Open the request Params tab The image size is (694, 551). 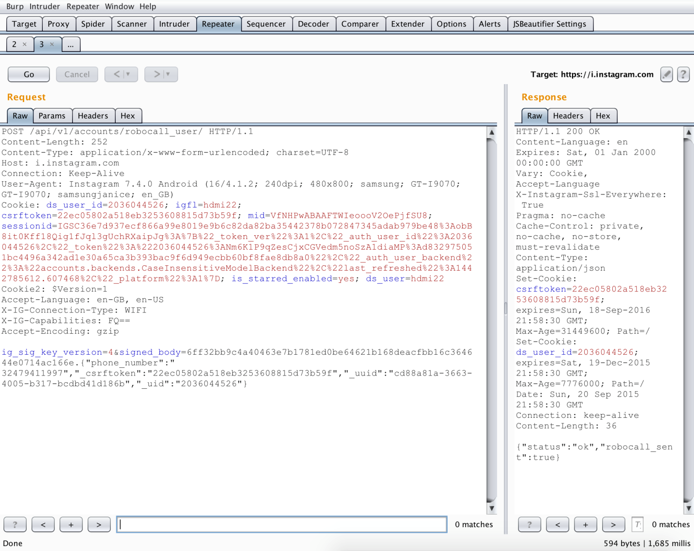pyautogui.click(x=52, y=116)
